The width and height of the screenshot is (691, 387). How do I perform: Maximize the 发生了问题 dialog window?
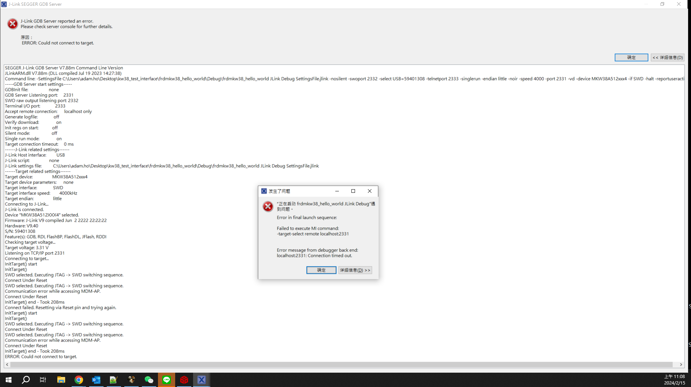(x=353, y=191)
